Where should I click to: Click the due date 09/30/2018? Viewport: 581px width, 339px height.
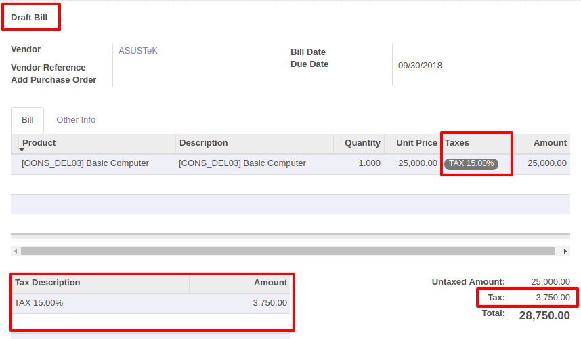pos(420,66)
